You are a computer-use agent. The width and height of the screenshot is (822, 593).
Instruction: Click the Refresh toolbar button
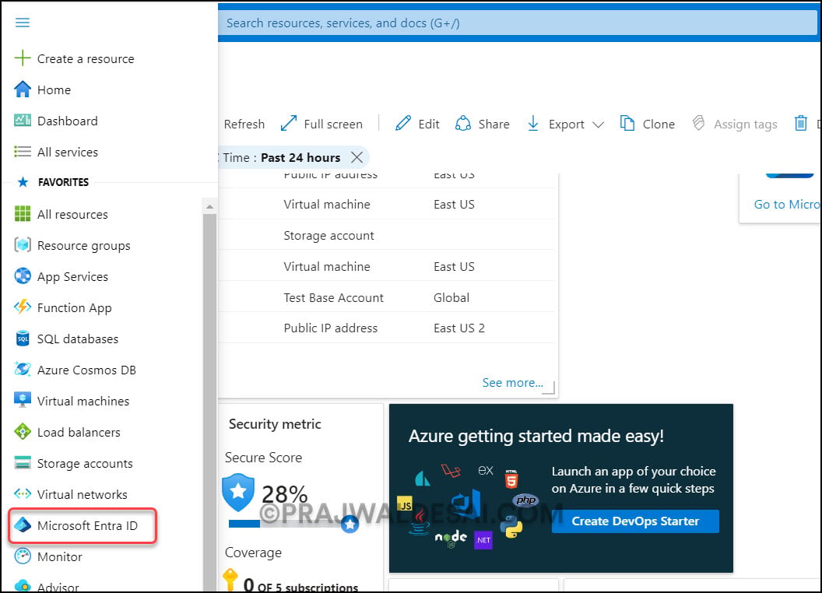(x=244, y=125)
